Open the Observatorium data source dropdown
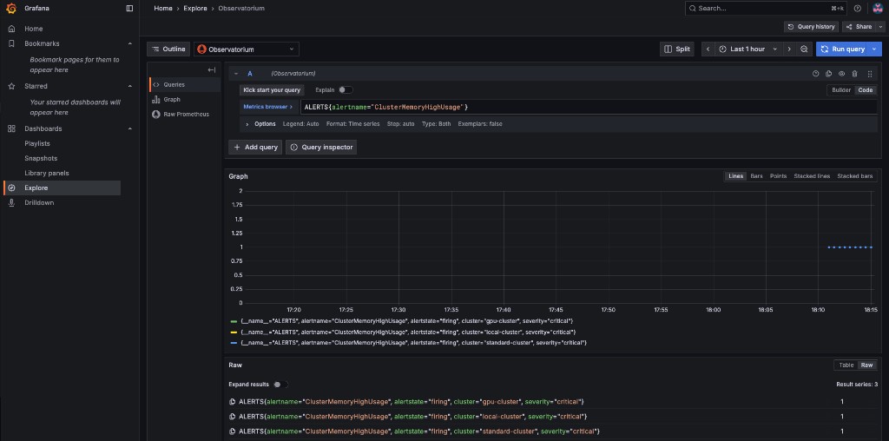 (x=247, y=49)
